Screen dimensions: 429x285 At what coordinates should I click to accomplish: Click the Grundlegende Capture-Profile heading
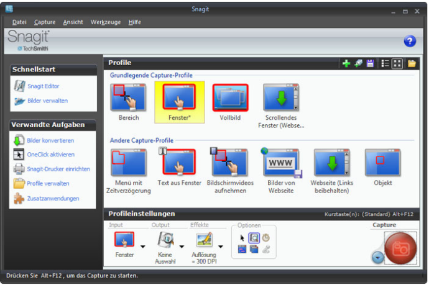click(x=151, y=75)
